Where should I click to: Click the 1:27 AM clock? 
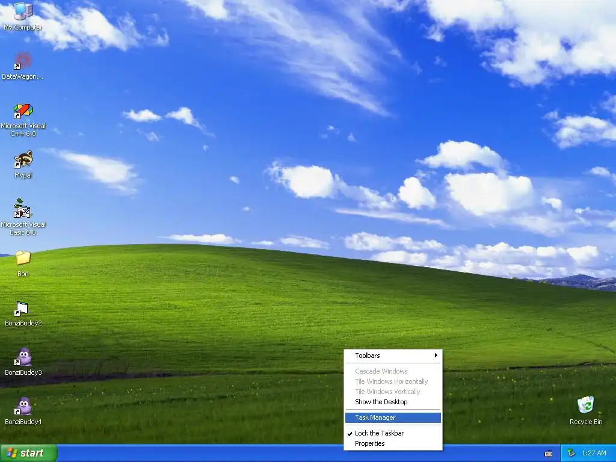click(594, 454)
